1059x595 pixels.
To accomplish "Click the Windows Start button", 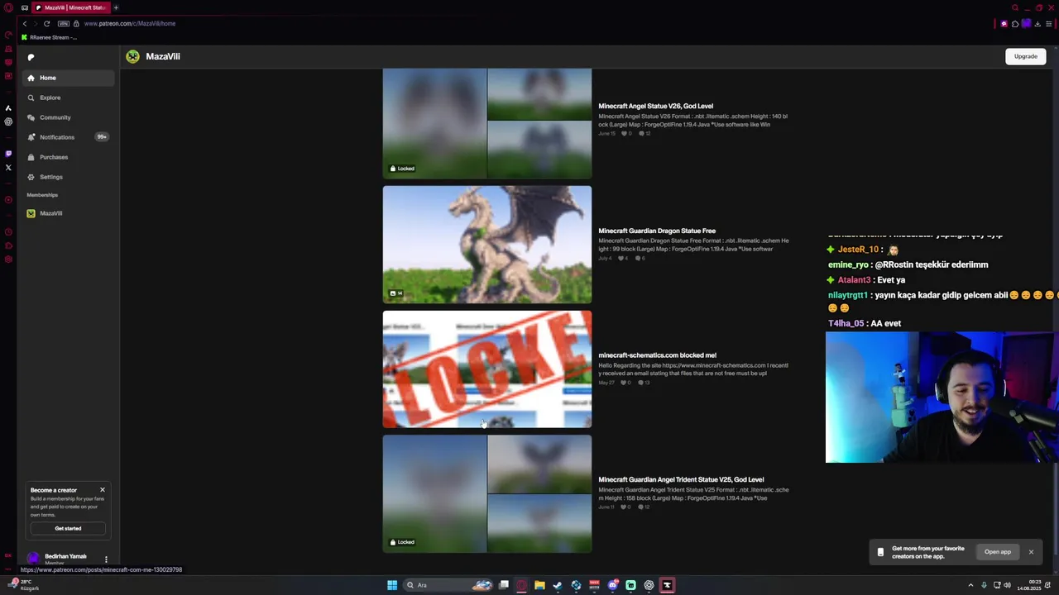I will coord(392,585).
